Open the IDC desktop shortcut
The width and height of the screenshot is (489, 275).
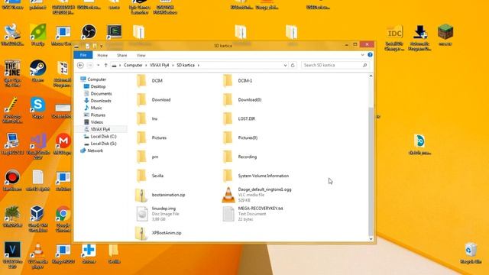click(x=394, y=32)
